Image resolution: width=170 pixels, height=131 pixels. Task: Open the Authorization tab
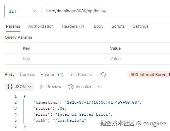(x=41, y=26)
